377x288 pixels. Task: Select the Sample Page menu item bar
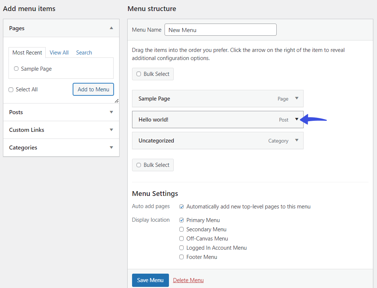click(x=218, y=98)
